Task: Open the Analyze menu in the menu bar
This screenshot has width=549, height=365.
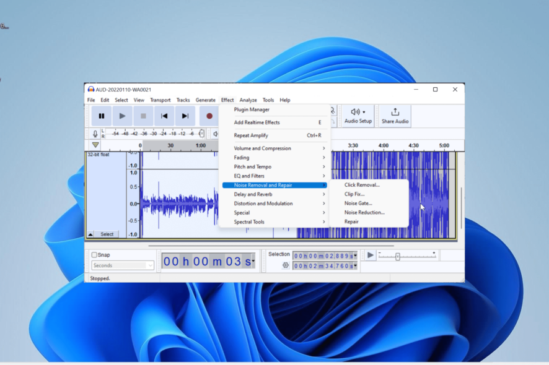Action: click(x=248, y=100)
